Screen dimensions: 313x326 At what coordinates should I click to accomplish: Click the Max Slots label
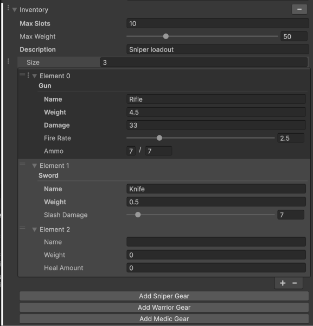35,23
